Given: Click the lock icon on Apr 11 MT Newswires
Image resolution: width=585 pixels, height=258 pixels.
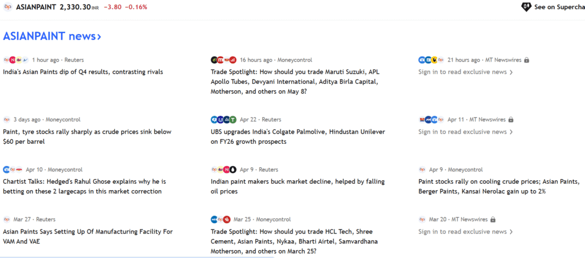Looking at the screenshot, I should click(511, 120).
